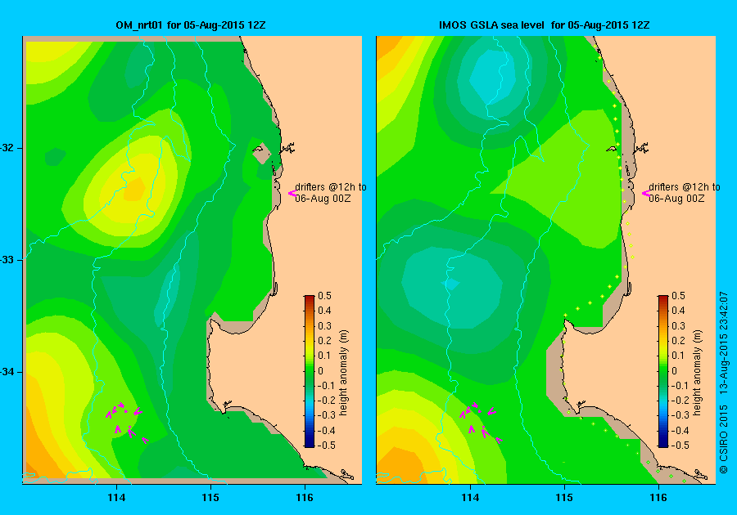737x515 pixels.
Task: Click the right map color scale bar
Action: 662,371
